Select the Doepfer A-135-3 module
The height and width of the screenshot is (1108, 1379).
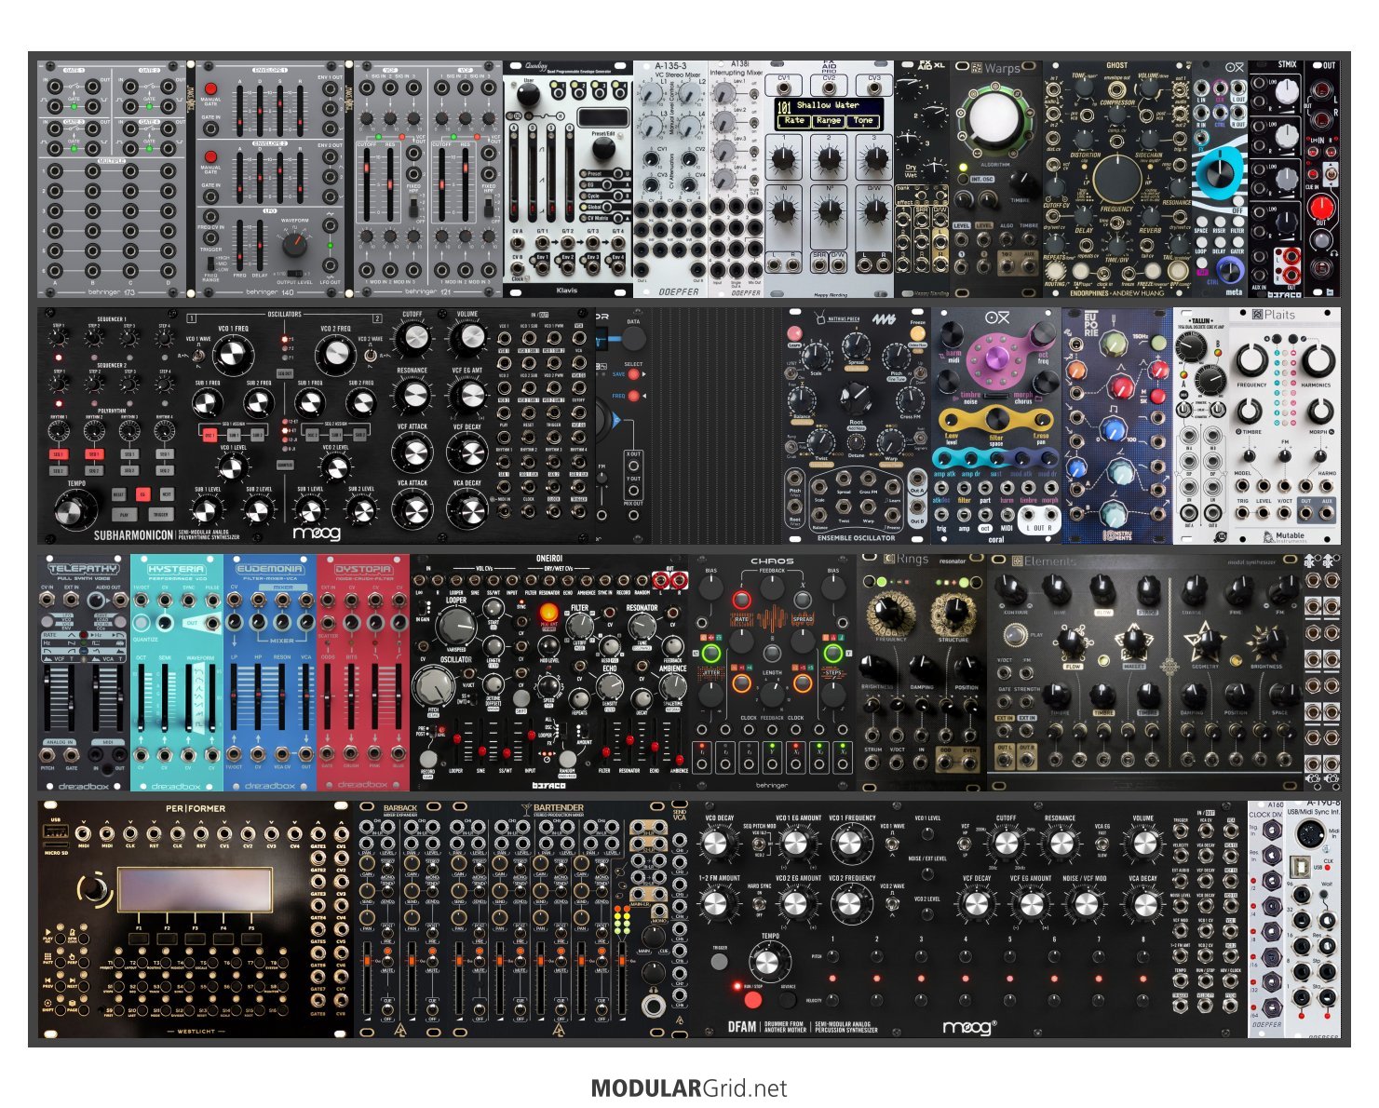[670, 179]
